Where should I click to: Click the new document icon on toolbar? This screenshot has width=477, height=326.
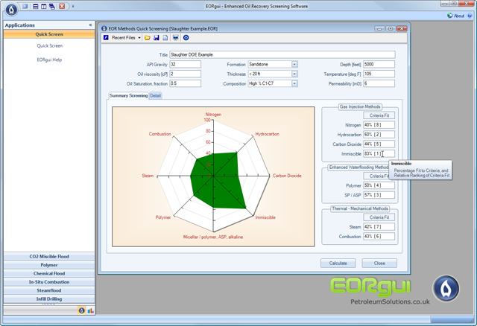tap(165, 38)
